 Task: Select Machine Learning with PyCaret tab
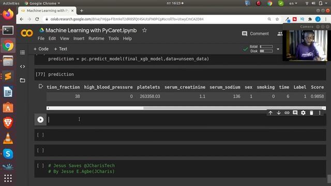[x=48, y=10]
